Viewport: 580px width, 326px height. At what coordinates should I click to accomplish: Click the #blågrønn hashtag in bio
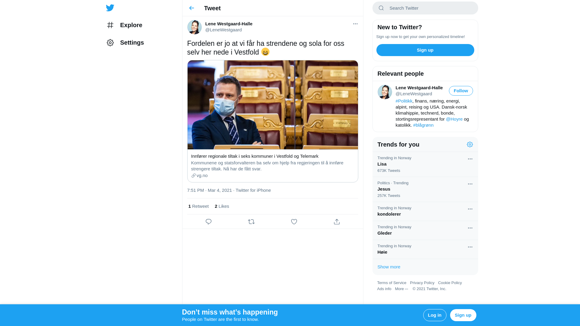tap(423, 125)
